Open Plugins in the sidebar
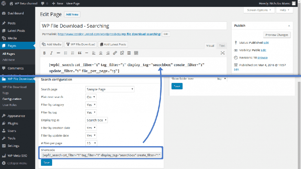The height and width of the screenshot is (169, 301). point(13,123)
